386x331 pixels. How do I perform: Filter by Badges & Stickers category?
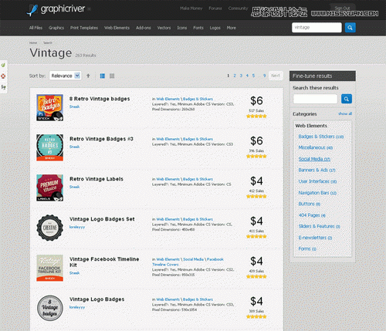(x=321, y=137)
